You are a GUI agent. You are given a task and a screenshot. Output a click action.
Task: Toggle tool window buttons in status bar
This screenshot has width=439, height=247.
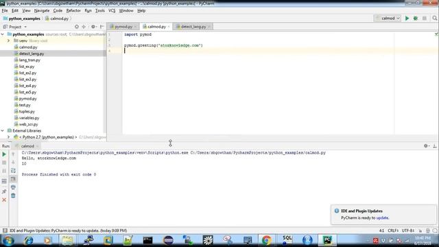pos(5,231)
